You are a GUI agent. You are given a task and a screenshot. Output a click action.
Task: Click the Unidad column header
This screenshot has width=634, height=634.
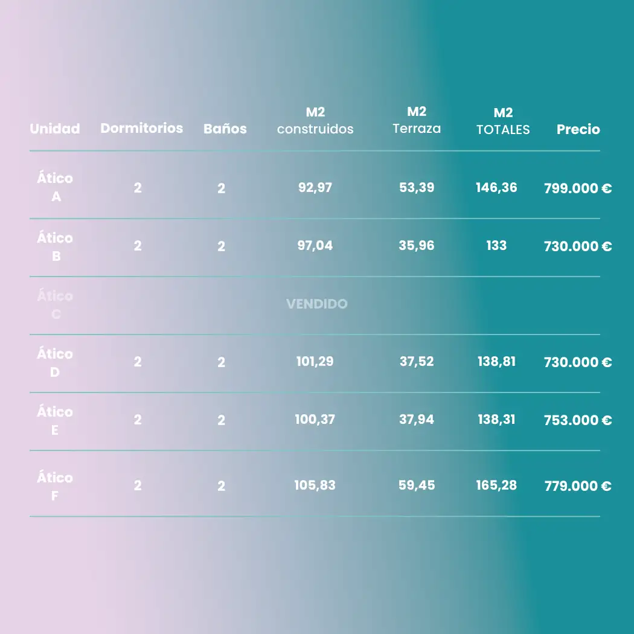pos(55,129)
